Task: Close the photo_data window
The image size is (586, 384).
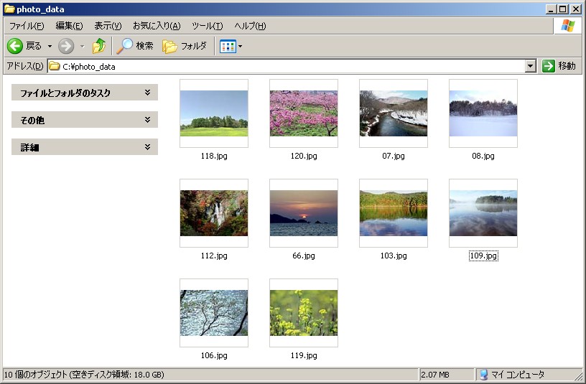Action: [576, 9]
